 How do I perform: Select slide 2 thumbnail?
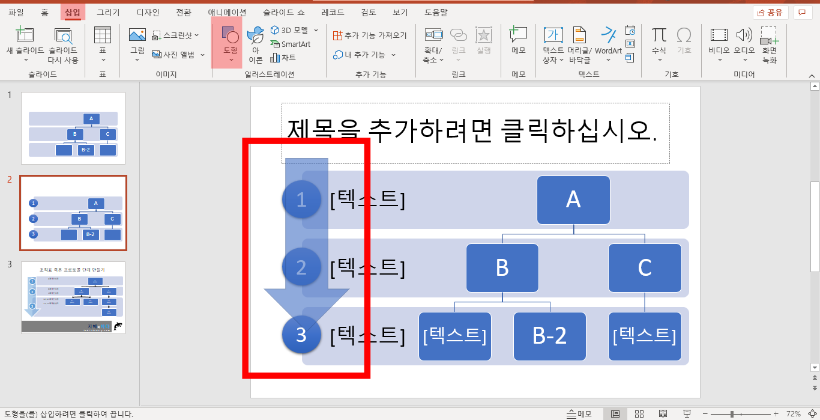coord(73,213)
